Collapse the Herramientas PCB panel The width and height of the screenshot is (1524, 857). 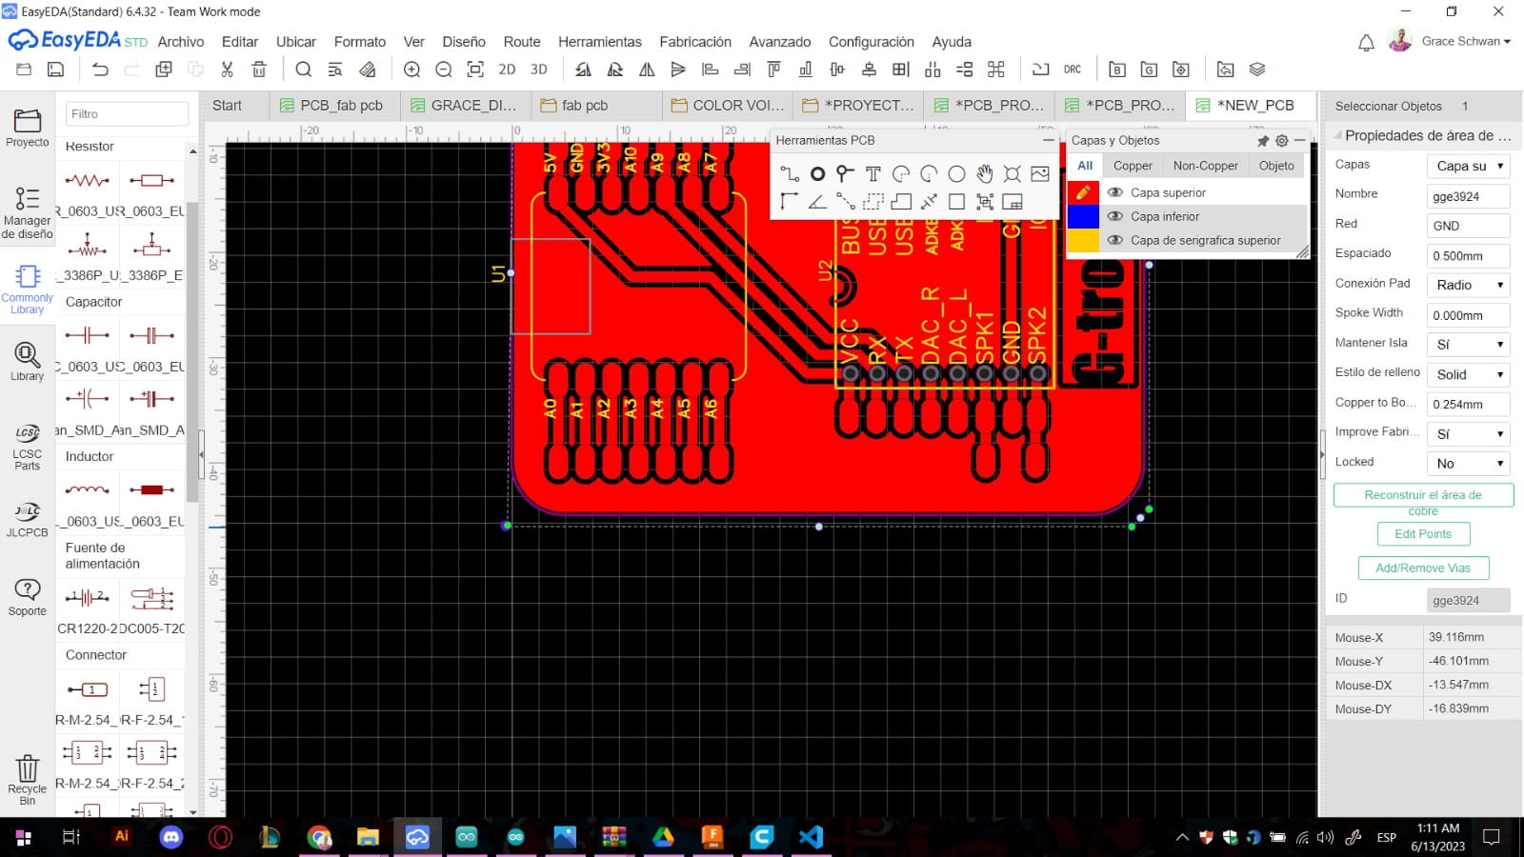(1048, 140)
